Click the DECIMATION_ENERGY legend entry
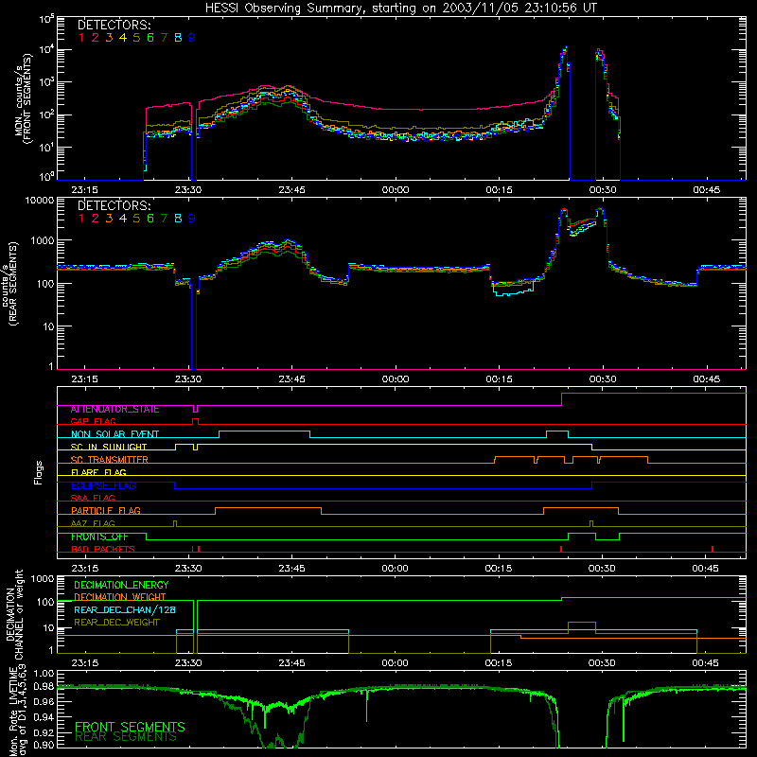The width and height of the screenshot is (757, 757). coord(121,585)
